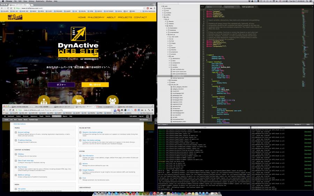
Task: Click the tkF WEBWORKS logo on website
Action: coord(15,17)
